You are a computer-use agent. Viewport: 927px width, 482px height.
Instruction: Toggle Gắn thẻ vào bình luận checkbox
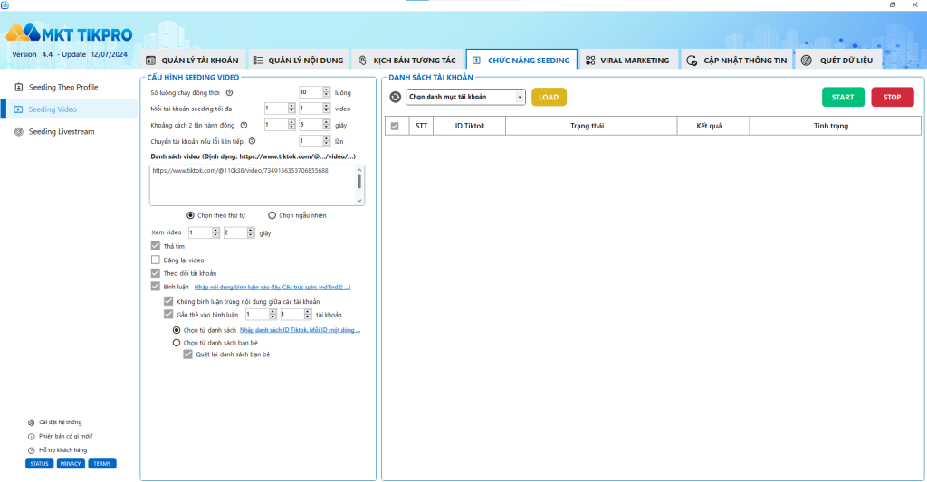pos(168,314)
